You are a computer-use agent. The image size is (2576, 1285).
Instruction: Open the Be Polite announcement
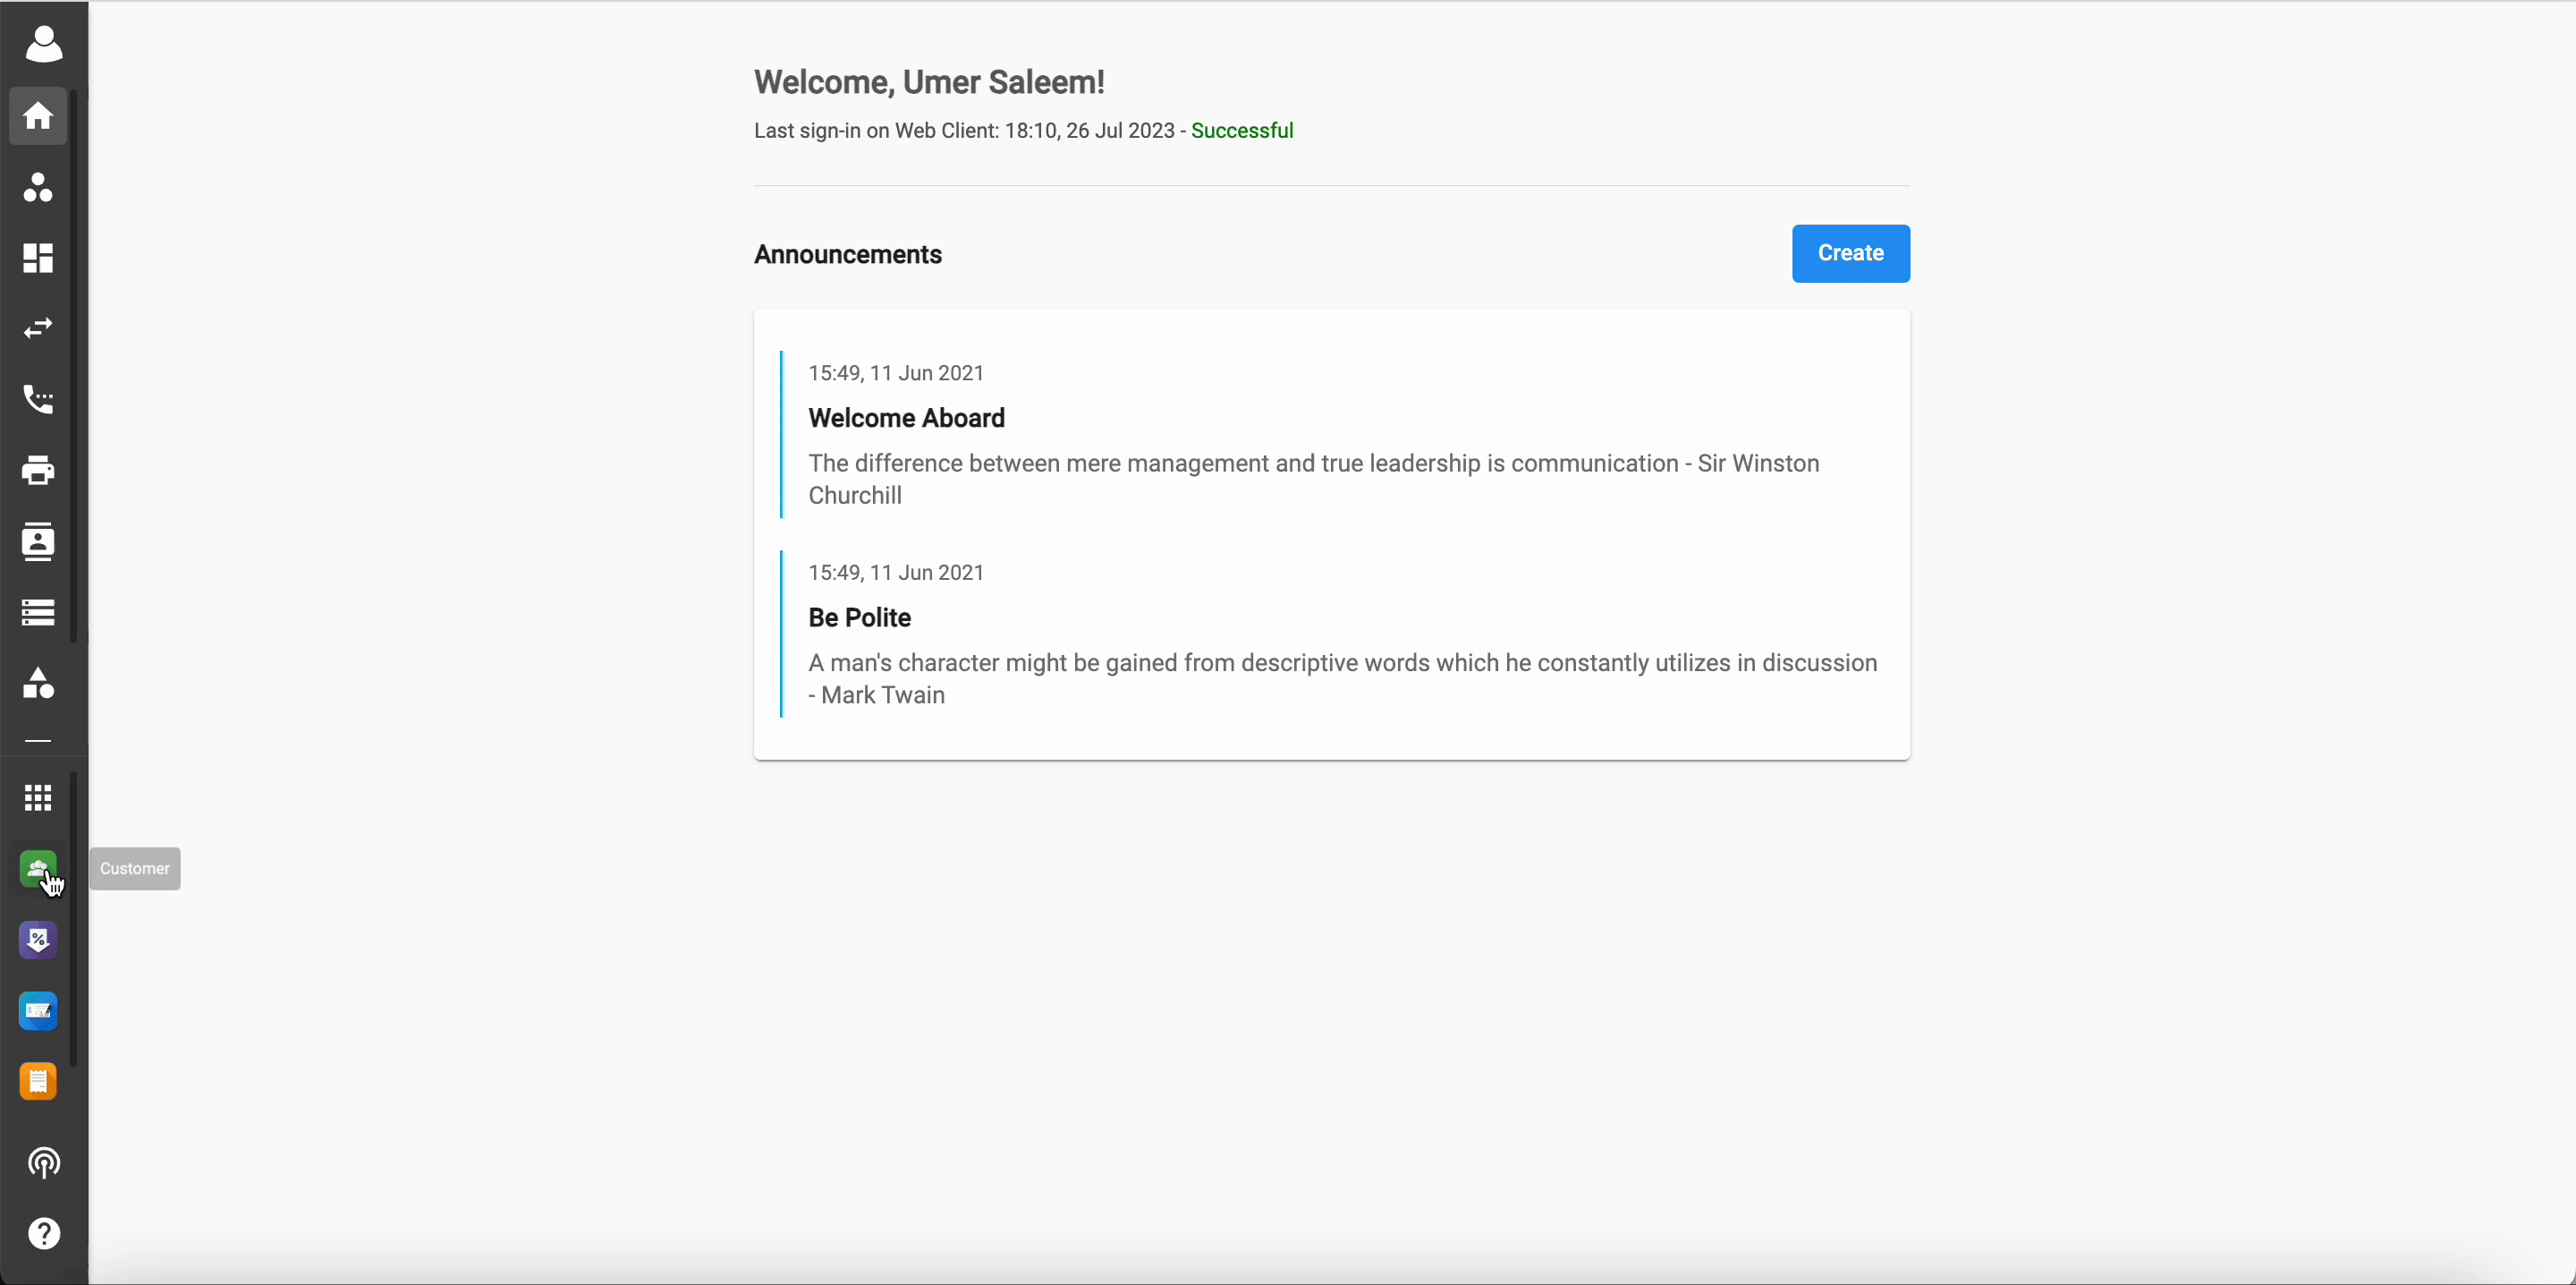pyautogui.click(x=859, y=617)
